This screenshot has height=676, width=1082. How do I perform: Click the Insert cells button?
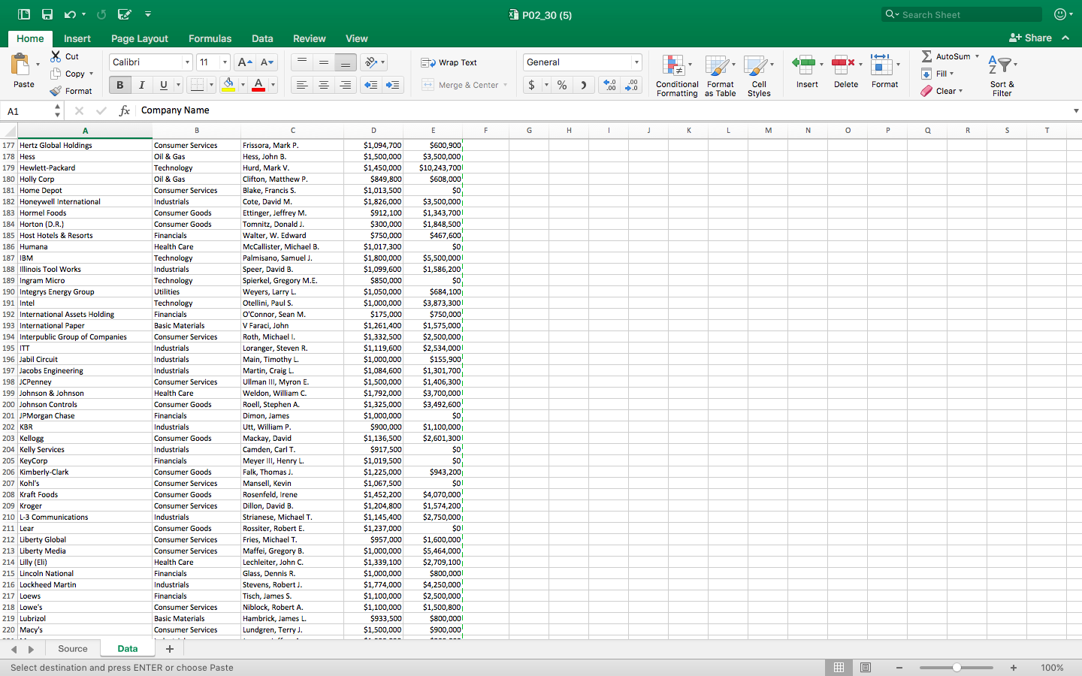pyautogui.click(x=807, y=73)
